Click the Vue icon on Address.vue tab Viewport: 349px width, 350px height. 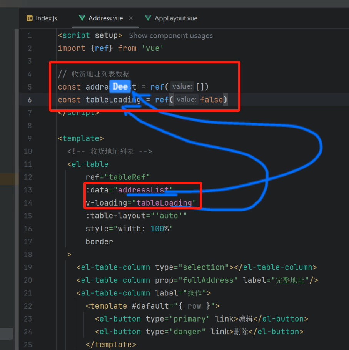pyautogui.click(x=82, y=18)
